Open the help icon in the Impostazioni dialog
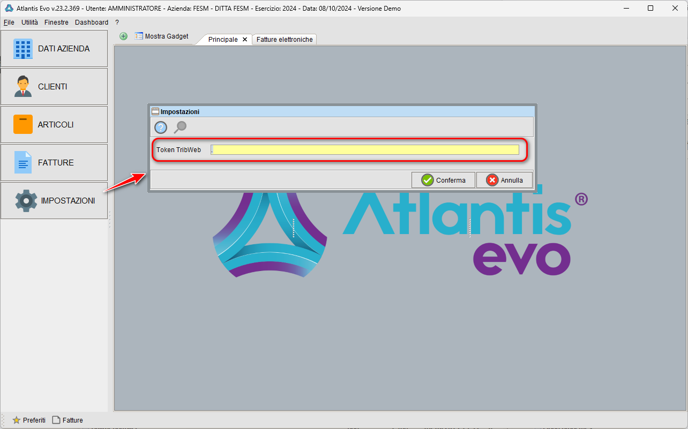 pos(160,127)
